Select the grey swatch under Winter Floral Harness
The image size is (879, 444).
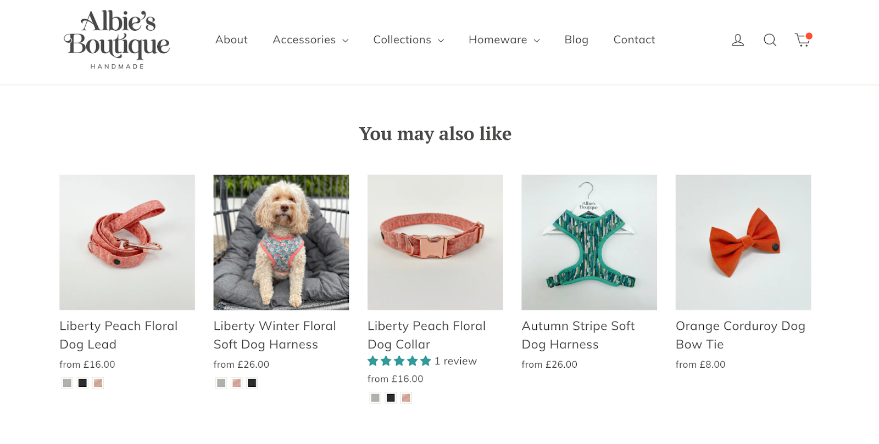coord(221,383)
